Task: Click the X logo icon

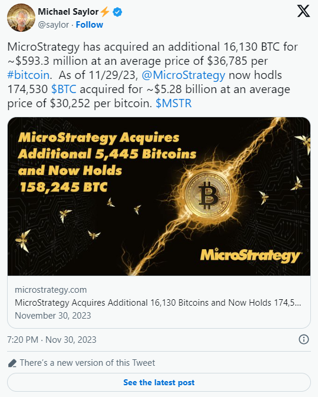Action: 303,11
